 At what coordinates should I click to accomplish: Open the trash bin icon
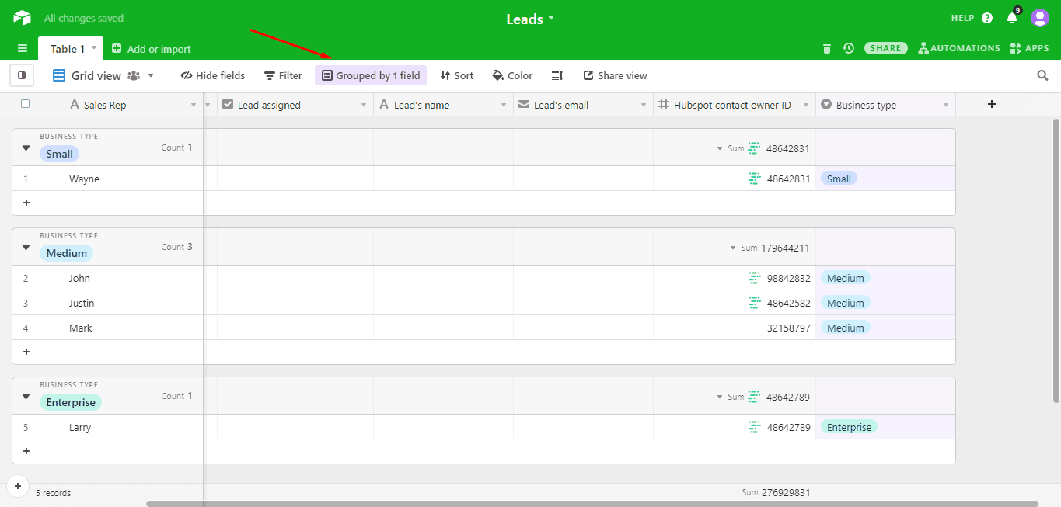click(x=826, y=48)
